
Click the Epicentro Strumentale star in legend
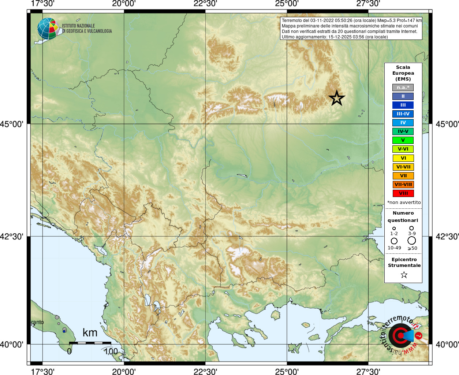(x=404, y=275)
